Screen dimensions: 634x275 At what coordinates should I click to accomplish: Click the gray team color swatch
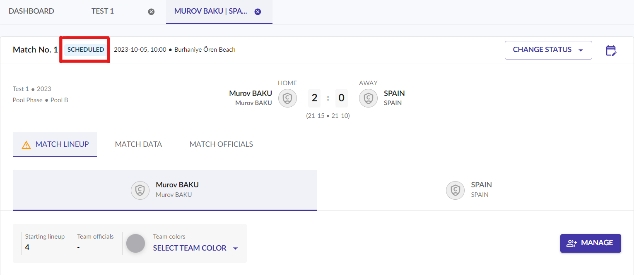[135, 243]
